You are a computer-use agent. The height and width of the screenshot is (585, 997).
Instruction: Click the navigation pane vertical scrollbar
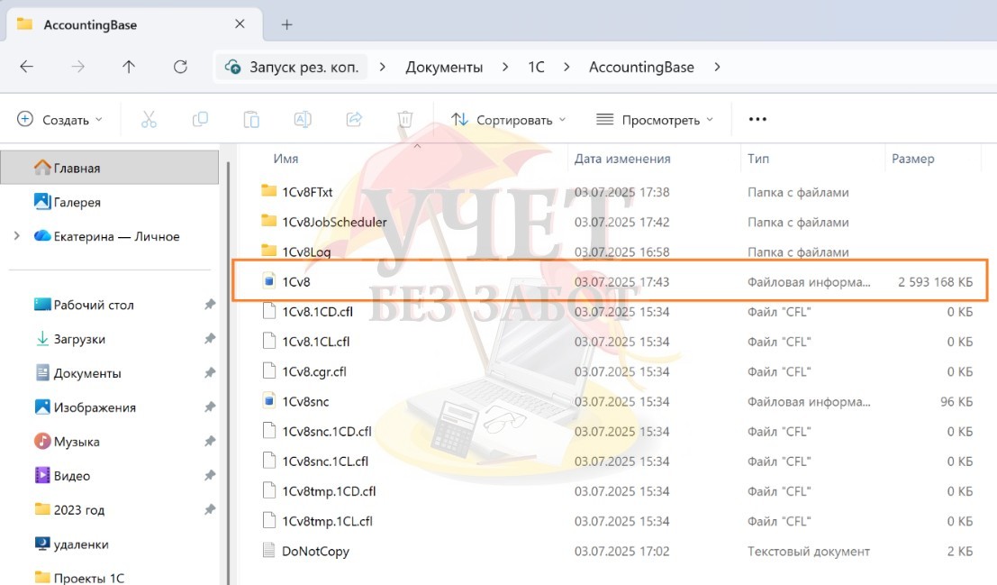click(x=228, y=372)
